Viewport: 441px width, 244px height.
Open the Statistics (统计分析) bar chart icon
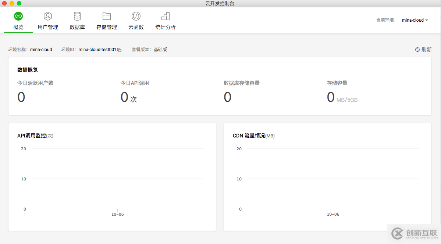(166, 16)
